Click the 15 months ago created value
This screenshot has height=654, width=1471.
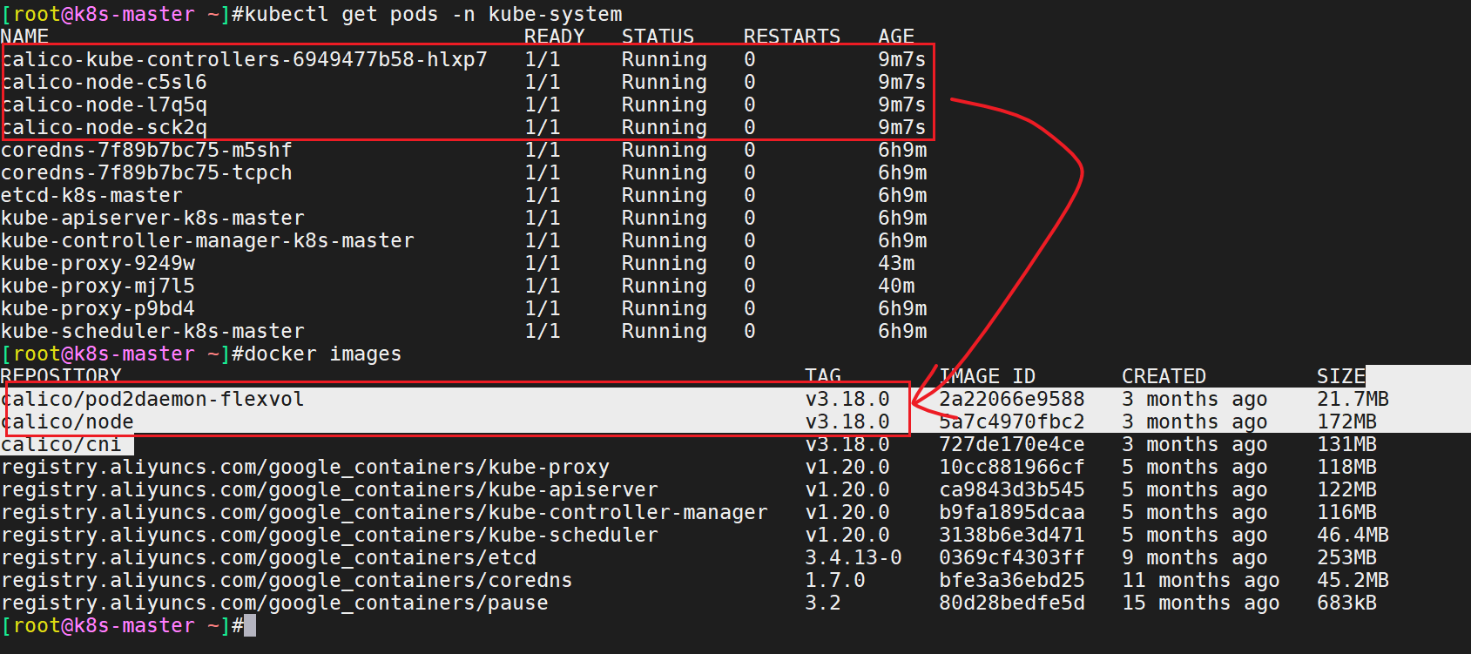[1200, 603]
